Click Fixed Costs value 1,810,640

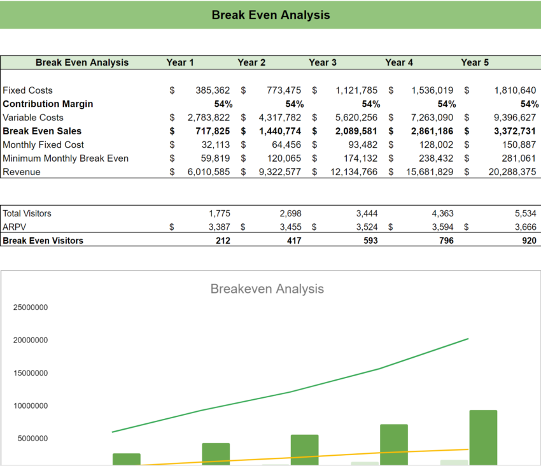click(x=515, y=90)
